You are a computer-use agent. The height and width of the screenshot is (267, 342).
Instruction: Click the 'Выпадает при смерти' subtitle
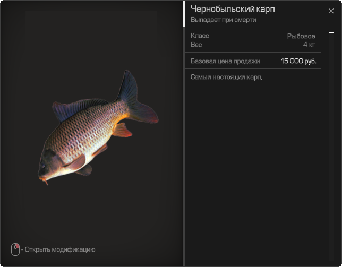[x=223, y=20]
